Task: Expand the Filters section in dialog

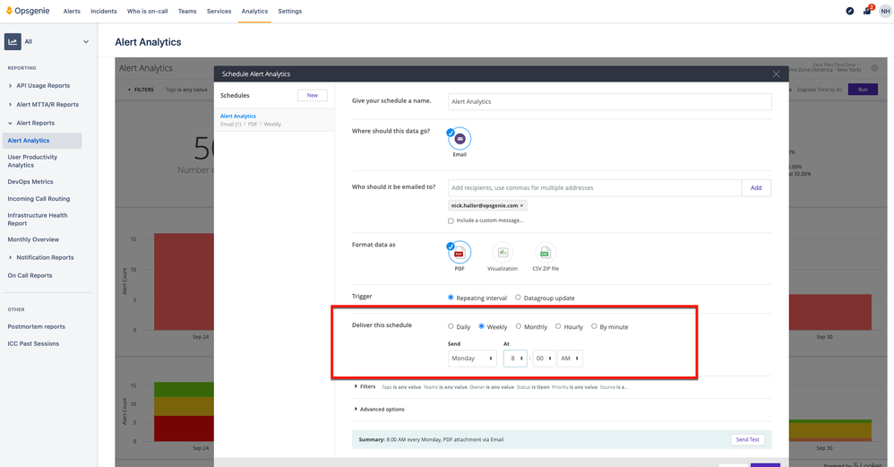Action: tap(365, 386)
